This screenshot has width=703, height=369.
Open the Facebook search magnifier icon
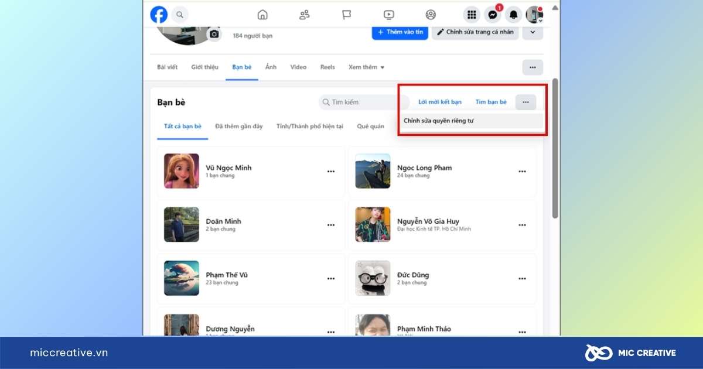point(180,15)
